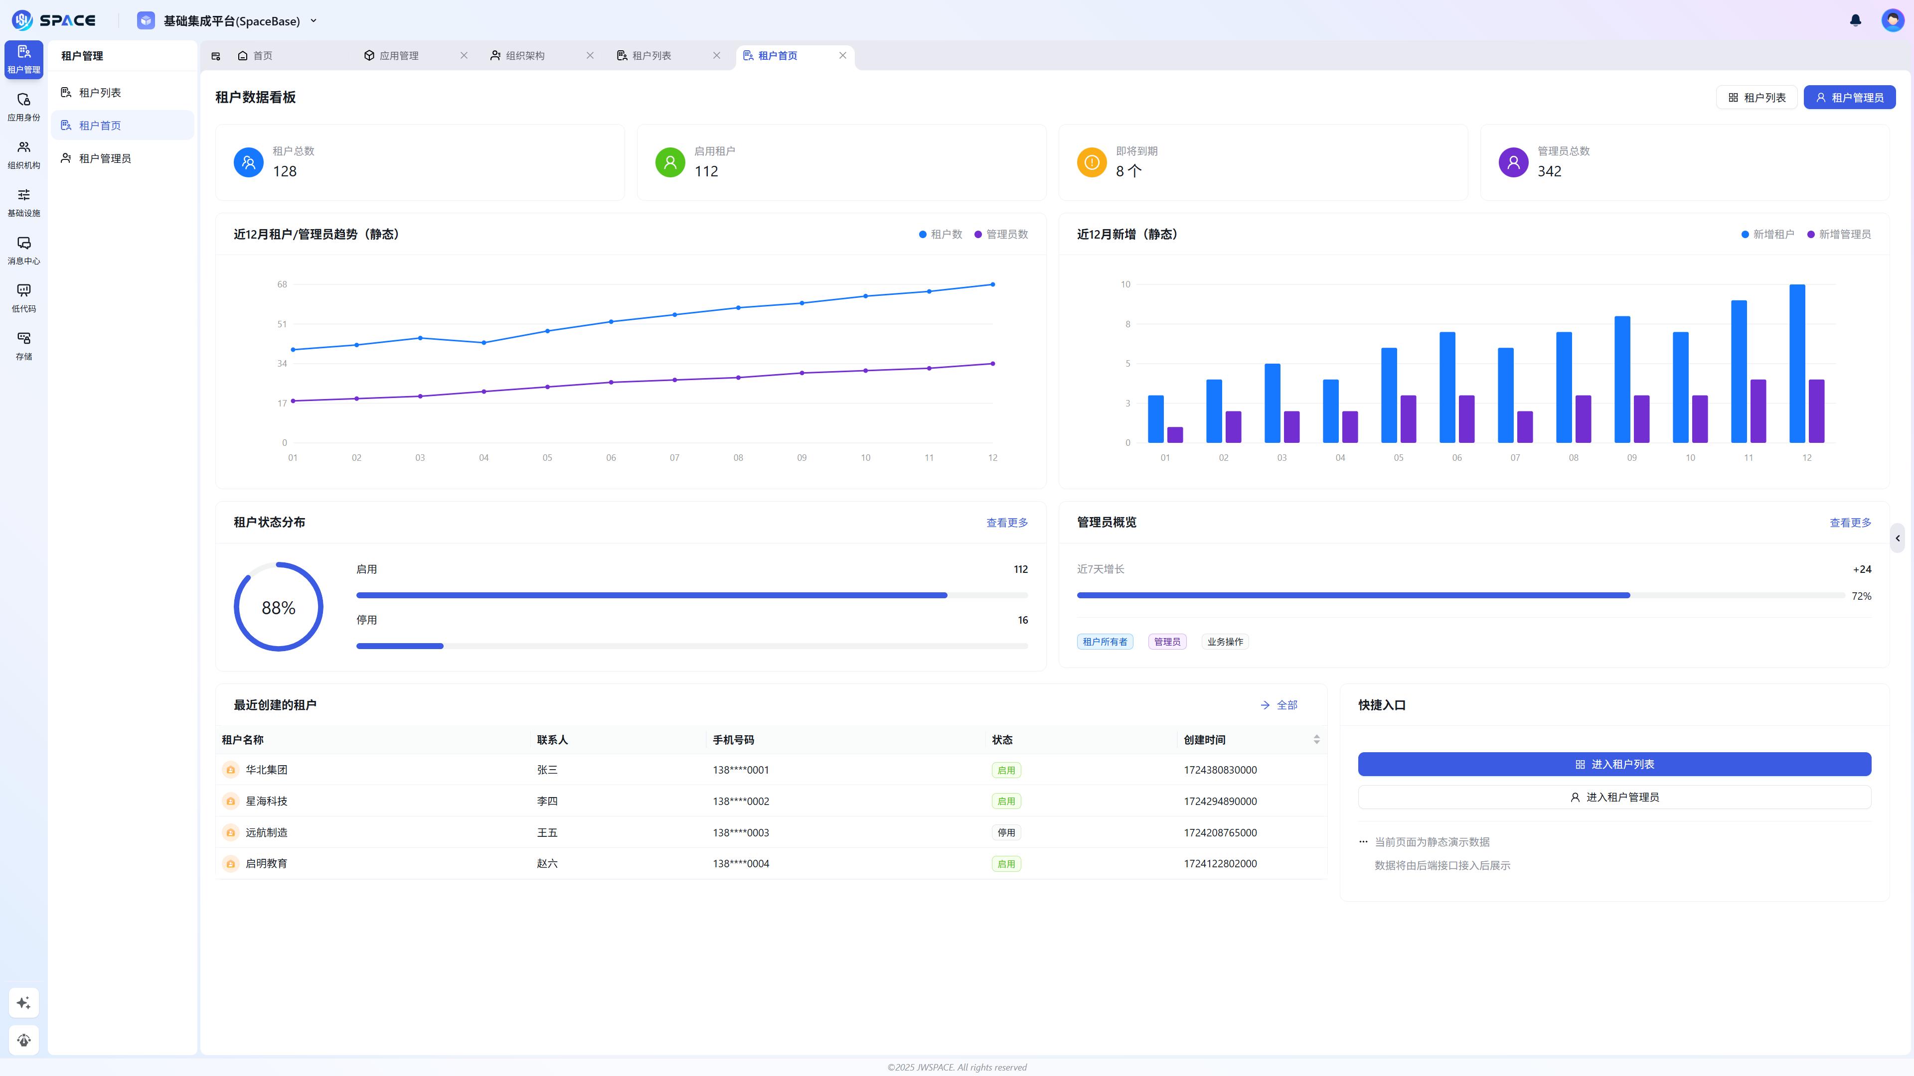Switch to the 组织架构 tab
Viewport: 1914px width, 1076px height.
coord(524,56)
